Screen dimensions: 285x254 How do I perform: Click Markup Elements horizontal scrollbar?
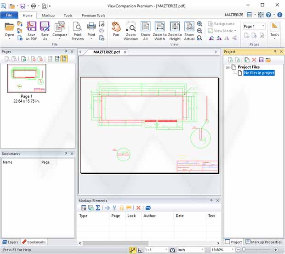115,243
